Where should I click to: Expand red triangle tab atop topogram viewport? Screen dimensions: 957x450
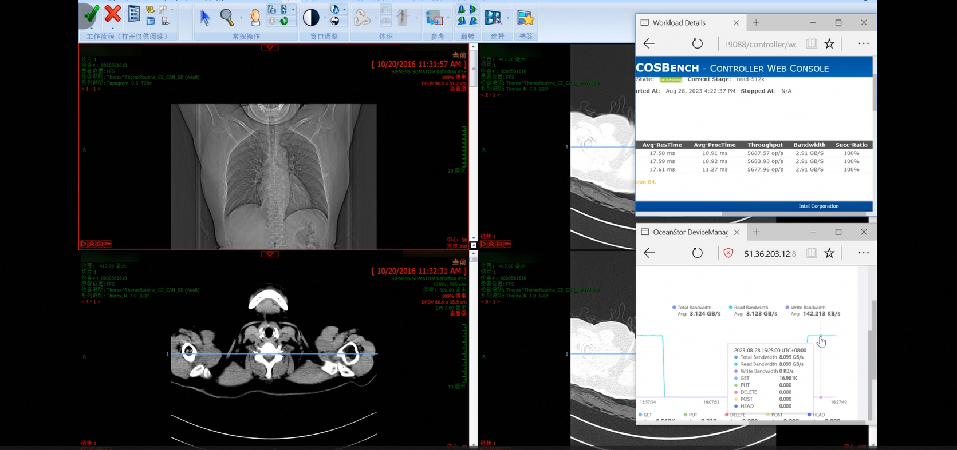click(270, 47)
